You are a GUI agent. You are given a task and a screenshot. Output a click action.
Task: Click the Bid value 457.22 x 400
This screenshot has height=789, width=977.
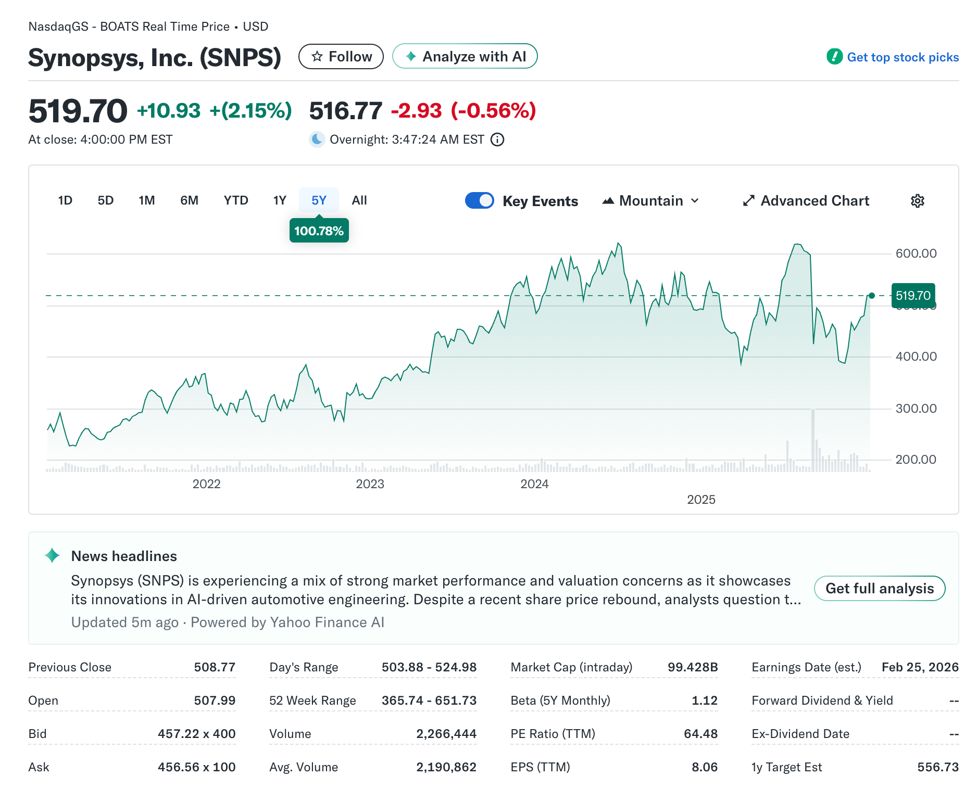pyautogui.click(x=196, y=734)
